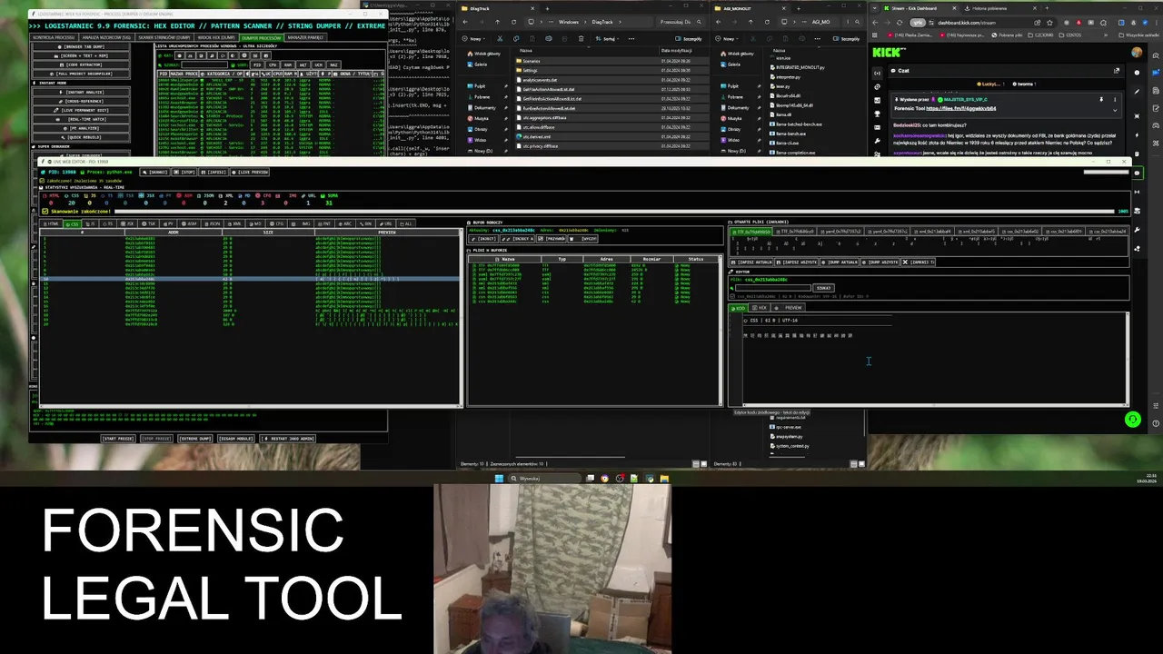Select the PY resource filter tab
This screenshot has width=1163, height=654.
(168, 223)
